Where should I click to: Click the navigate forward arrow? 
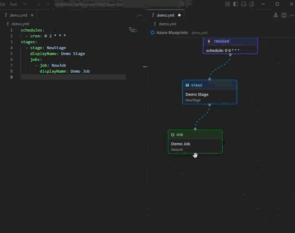tap(48, 4)
